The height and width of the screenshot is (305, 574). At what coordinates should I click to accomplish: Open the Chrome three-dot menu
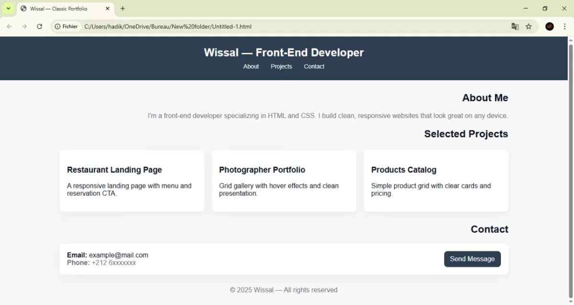(564, 27)
